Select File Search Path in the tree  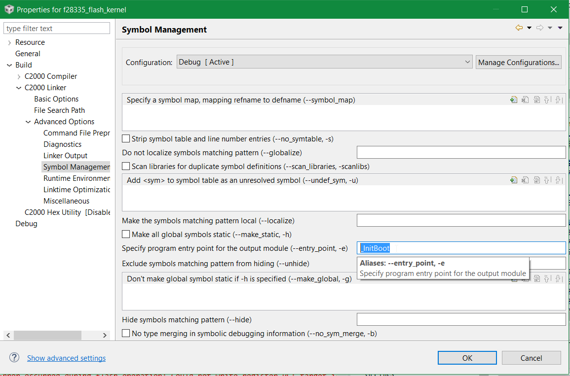pos(59,110)
